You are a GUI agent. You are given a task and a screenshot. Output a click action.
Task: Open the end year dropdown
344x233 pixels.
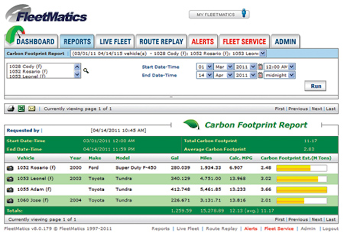245,75
